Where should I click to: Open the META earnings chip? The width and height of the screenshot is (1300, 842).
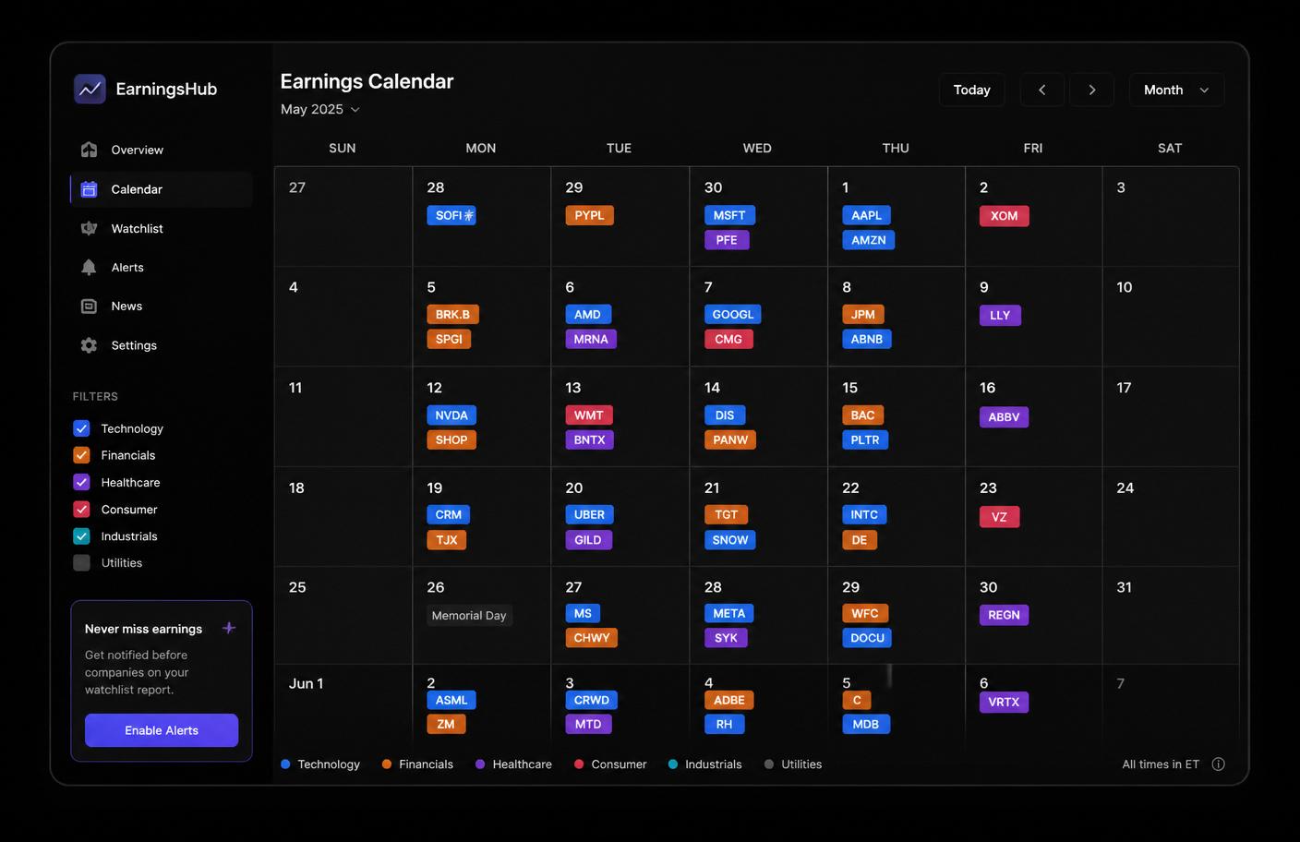pyautogui.click(x=729, y=613)
